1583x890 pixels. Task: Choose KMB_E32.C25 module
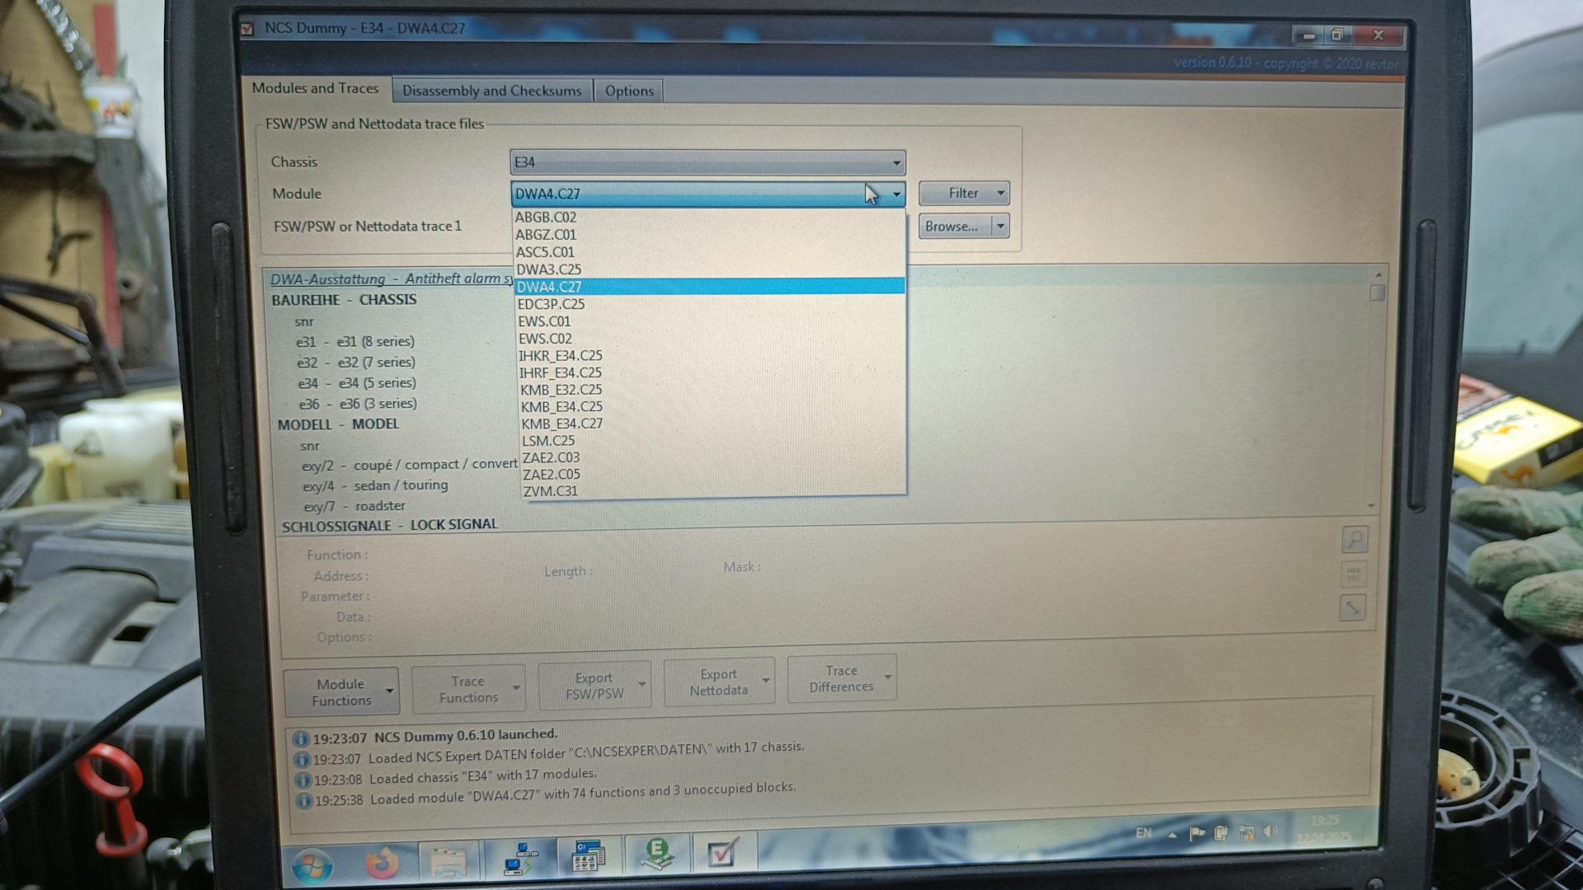(x=712, y=390)
